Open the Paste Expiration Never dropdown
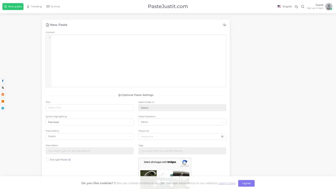This screenshot has width=336, height=189. (x=182, y=122)
